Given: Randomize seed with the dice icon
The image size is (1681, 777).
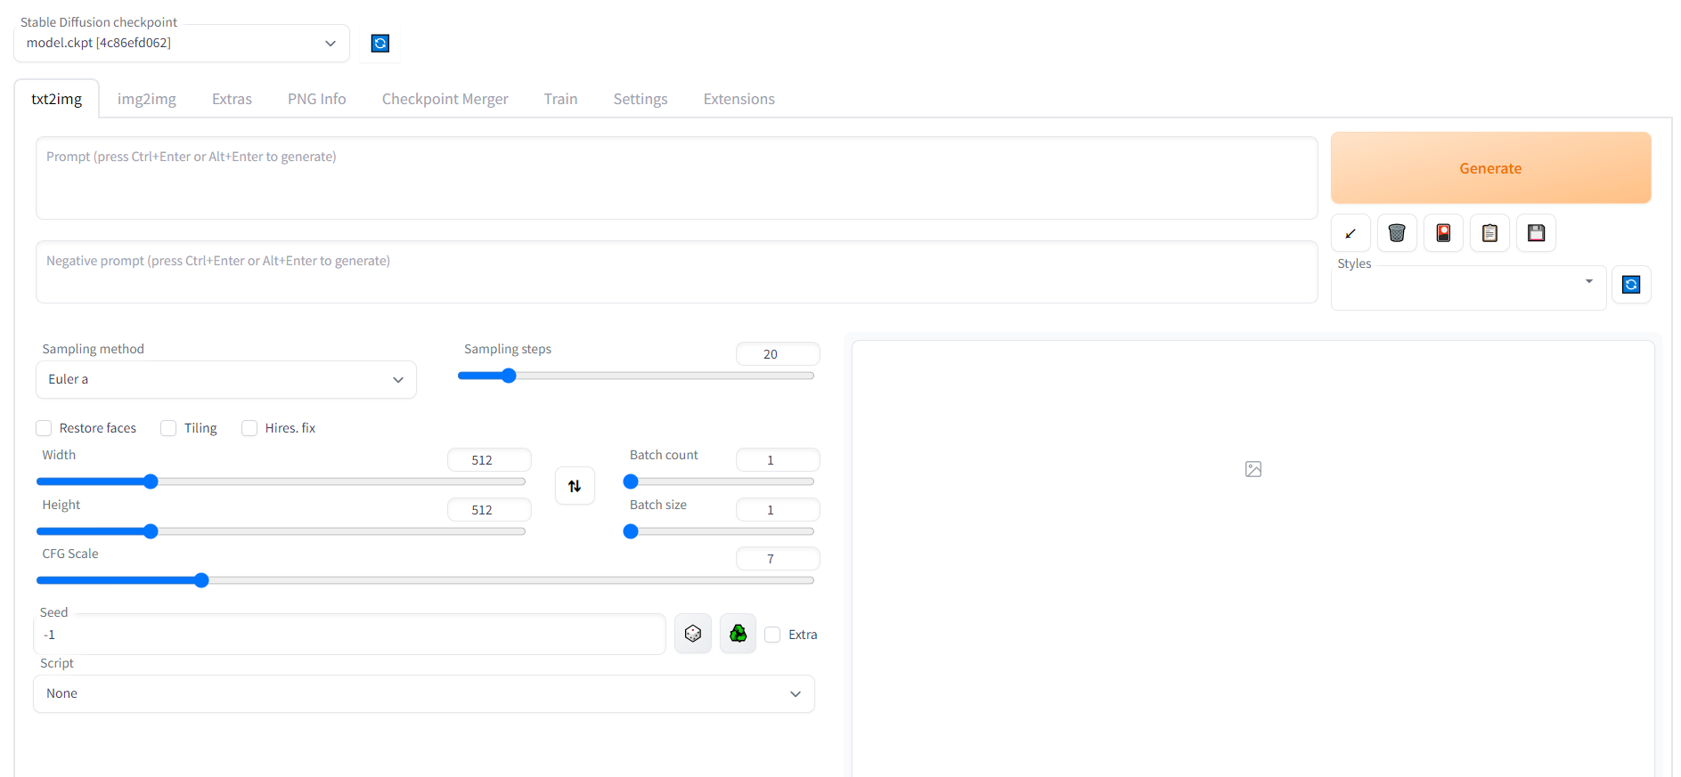Looking at the screenshot, I should (693, 634).
